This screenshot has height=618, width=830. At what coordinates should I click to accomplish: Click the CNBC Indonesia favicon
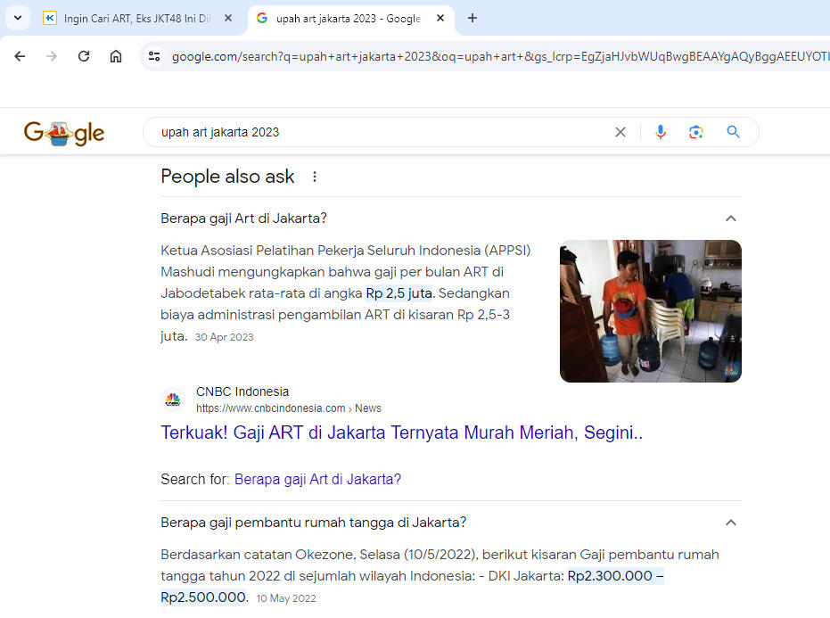[172, 399]
